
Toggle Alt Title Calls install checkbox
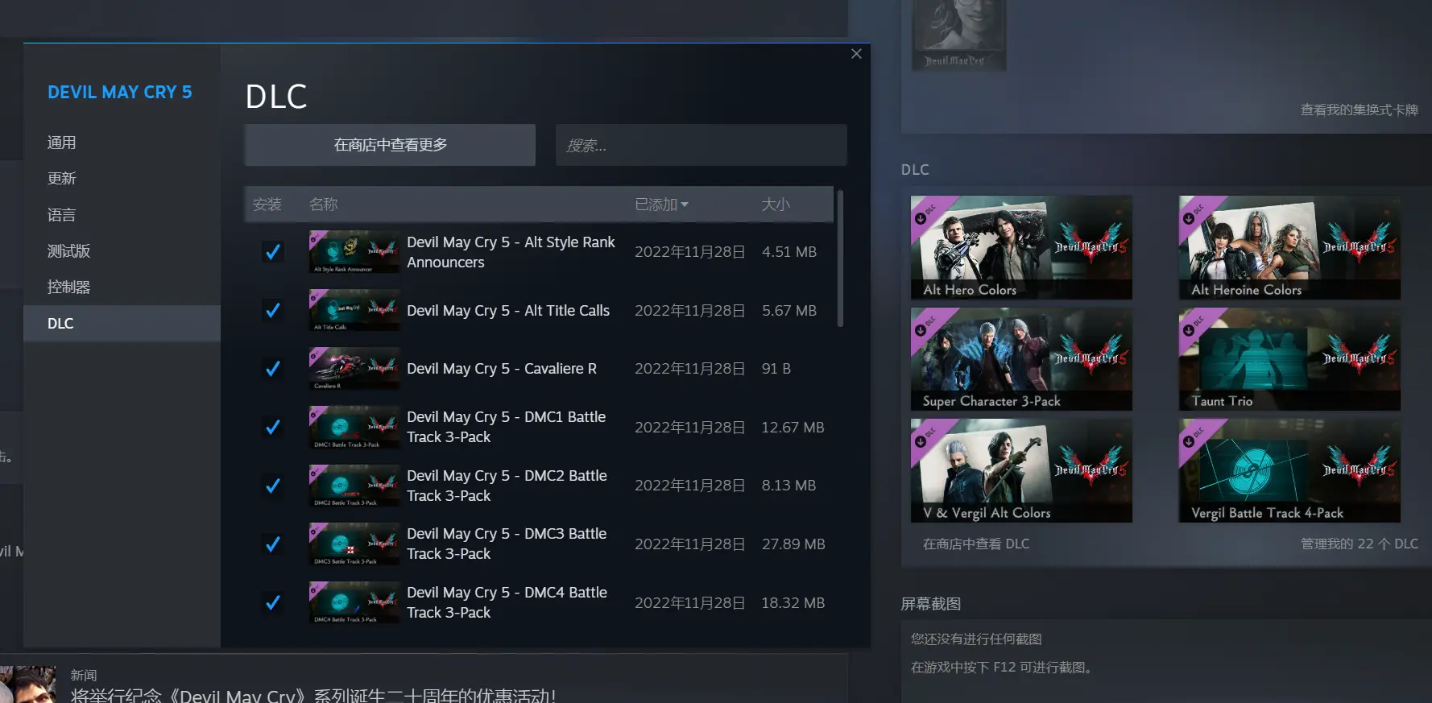273,310
